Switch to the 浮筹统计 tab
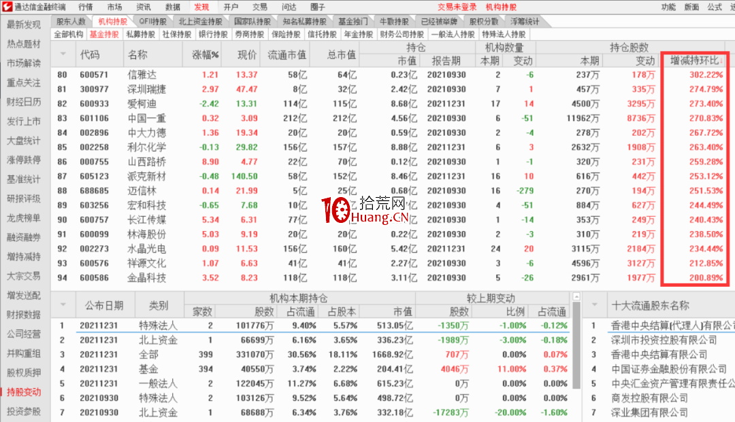The image size is (735, 422). click(525, 22)
